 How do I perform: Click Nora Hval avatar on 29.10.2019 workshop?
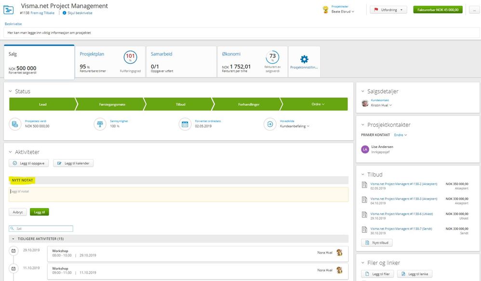click(339, 253)
